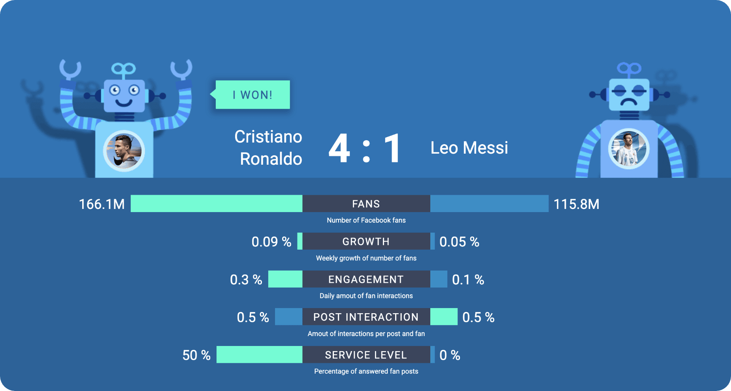Select the POST INTERACTION metric label

coord(366,317)
